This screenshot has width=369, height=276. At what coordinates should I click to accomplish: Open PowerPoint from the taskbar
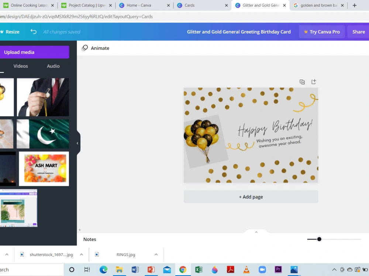(151, 270)
